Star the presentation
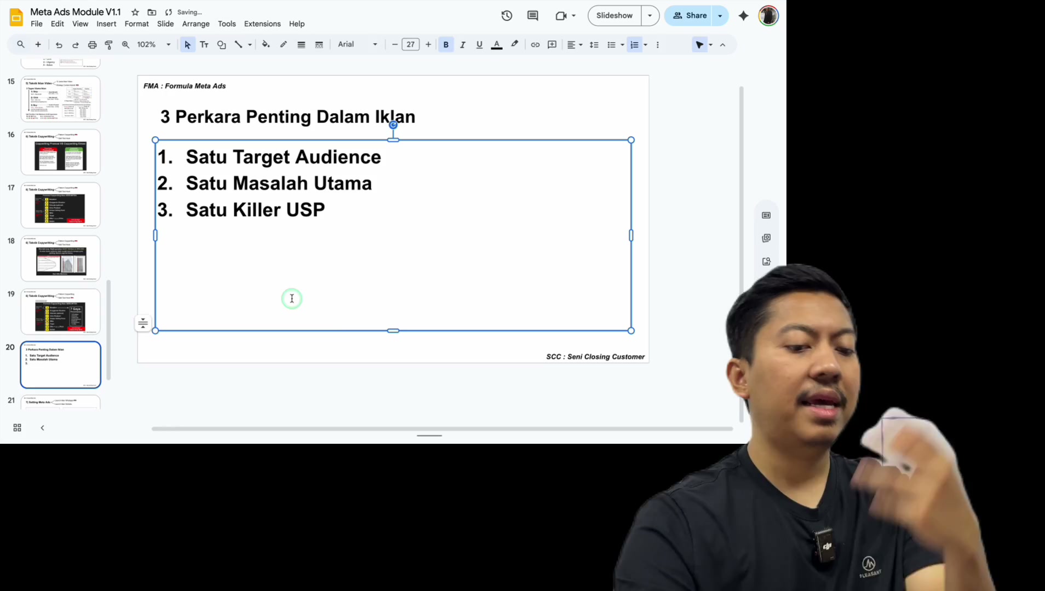 click(x=135, y=12)
